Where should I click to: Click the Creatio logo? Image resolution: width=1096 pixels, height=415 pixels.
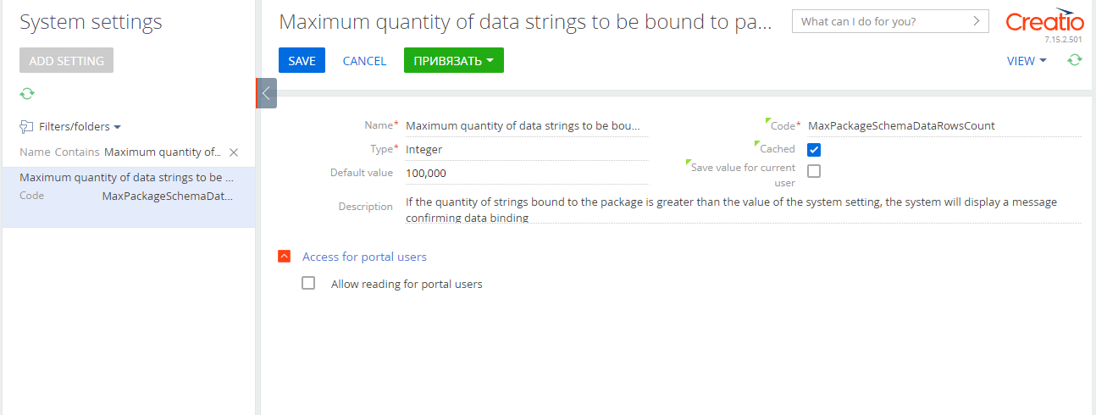pyautogui.click(x=1044, y=22)
